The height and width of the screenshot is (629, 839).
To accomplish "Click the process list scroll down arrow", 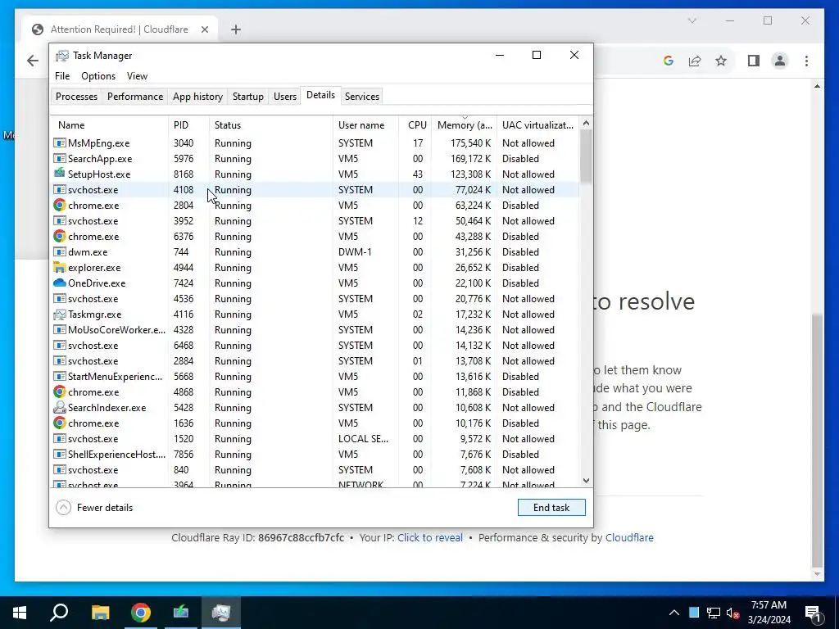I will point(586,480).
